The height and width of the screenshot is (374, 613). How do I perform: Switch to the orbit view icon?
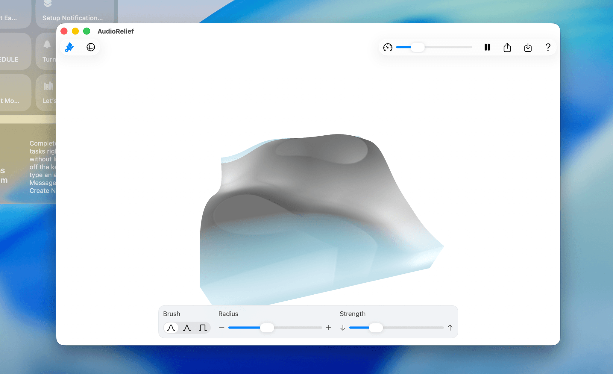coord(91,47)
